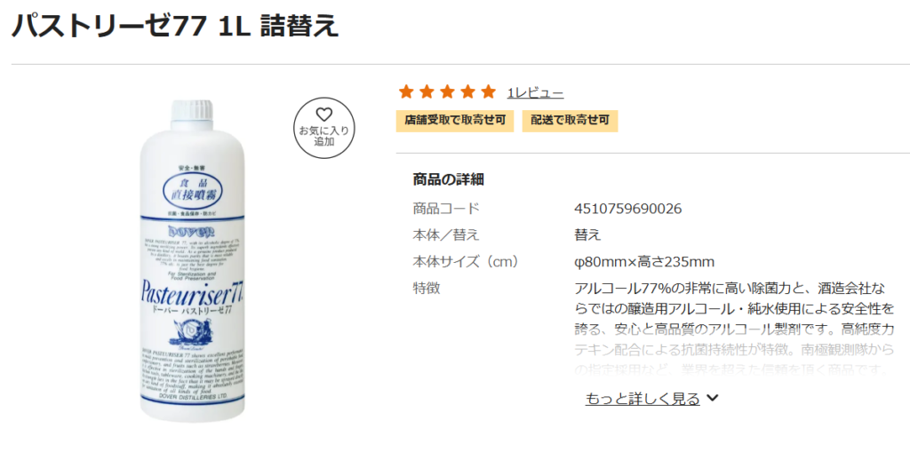Click the fourth orange rating star

tap(467, 91)
